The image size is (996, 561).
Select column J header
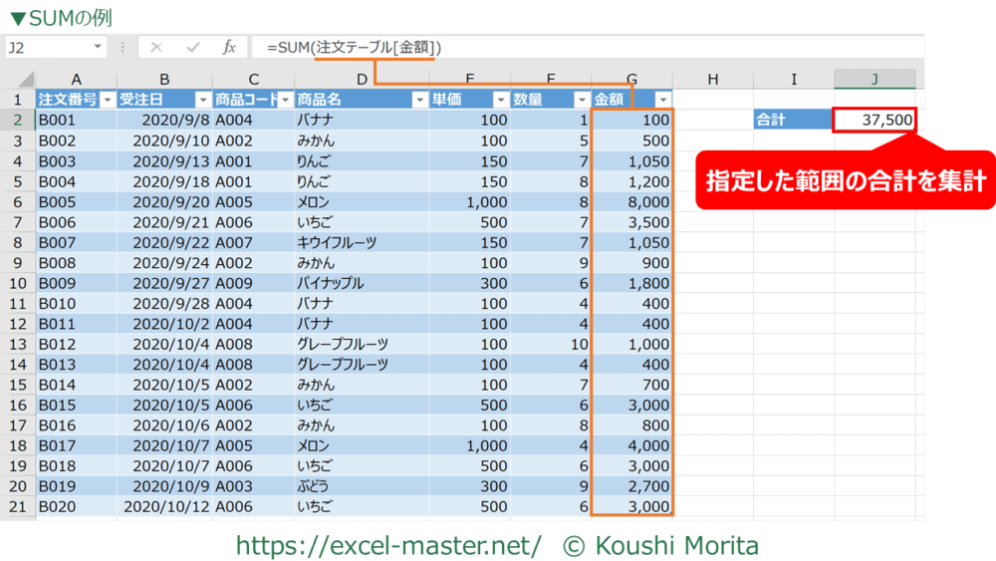pyautogui.click(x=874, y=79)
